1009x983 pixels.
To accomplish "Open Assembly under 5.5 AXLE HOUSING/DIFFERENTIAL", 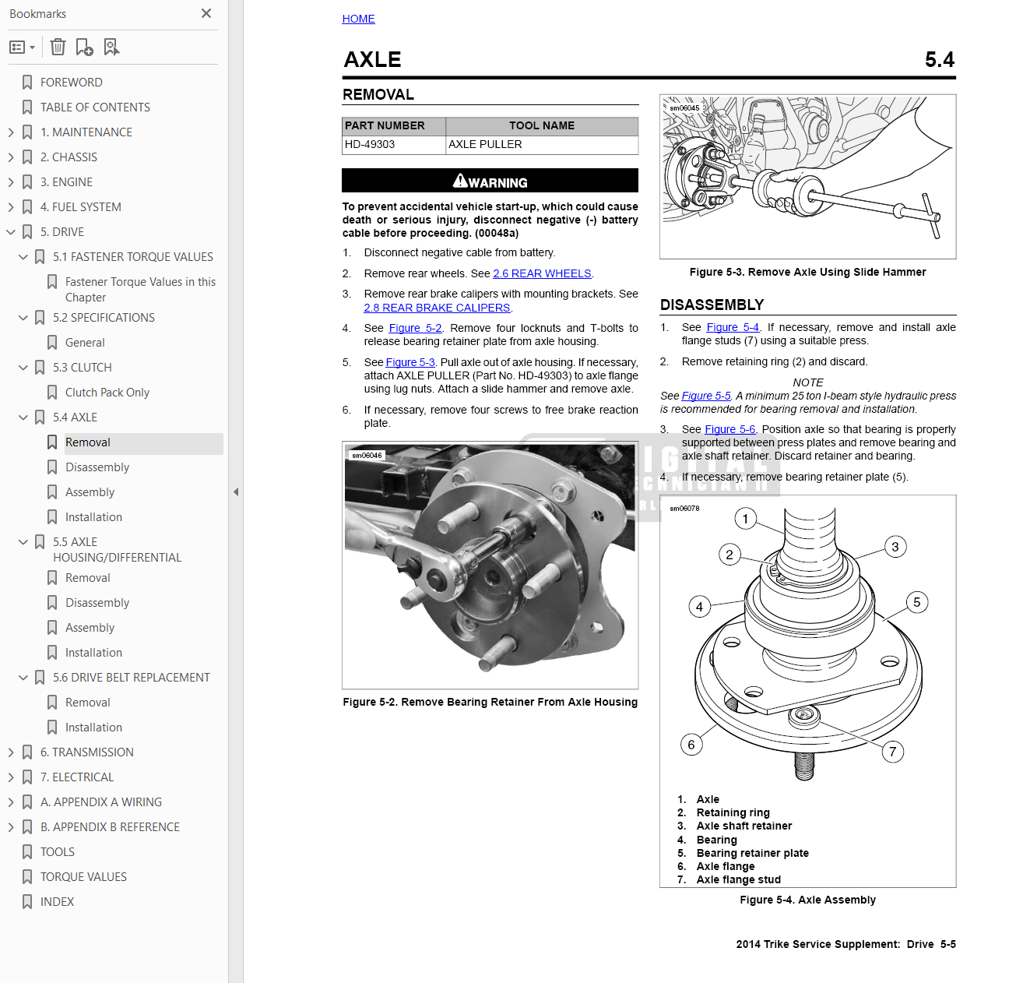I will pos(90,628).
